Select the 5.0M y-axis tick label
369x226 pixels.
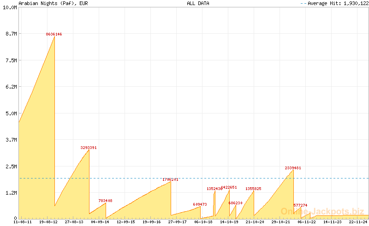pyautogui.click(x=11, y=113)
